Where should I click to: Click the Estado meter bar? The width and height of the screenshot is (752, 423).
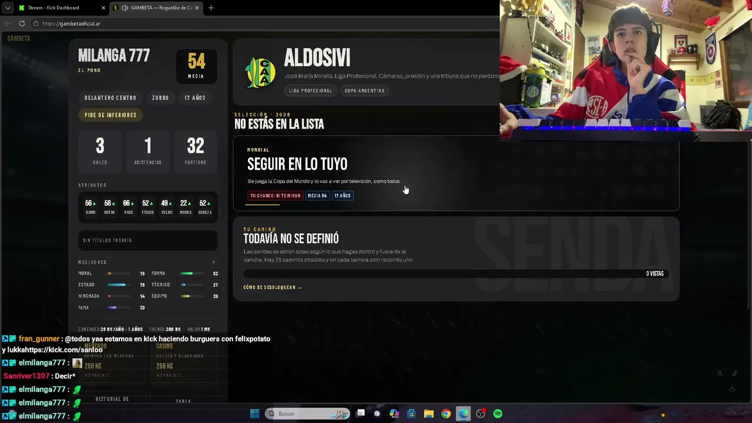click(118, 285)
